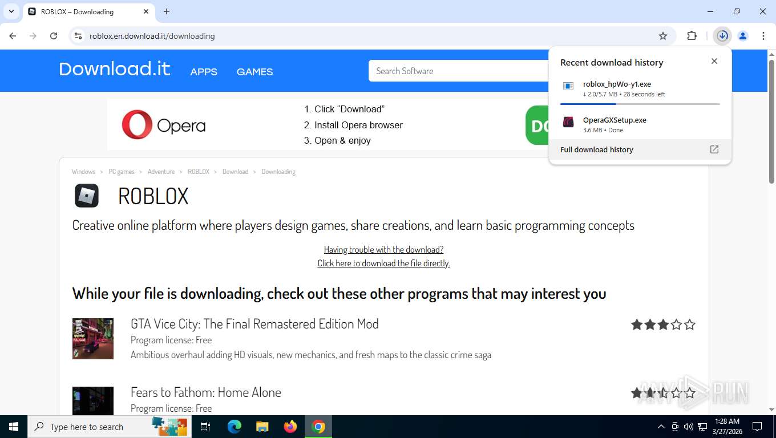Open Task View on taskbar
Viewport: 776px width, 438px height.
[x=205, y=427]
